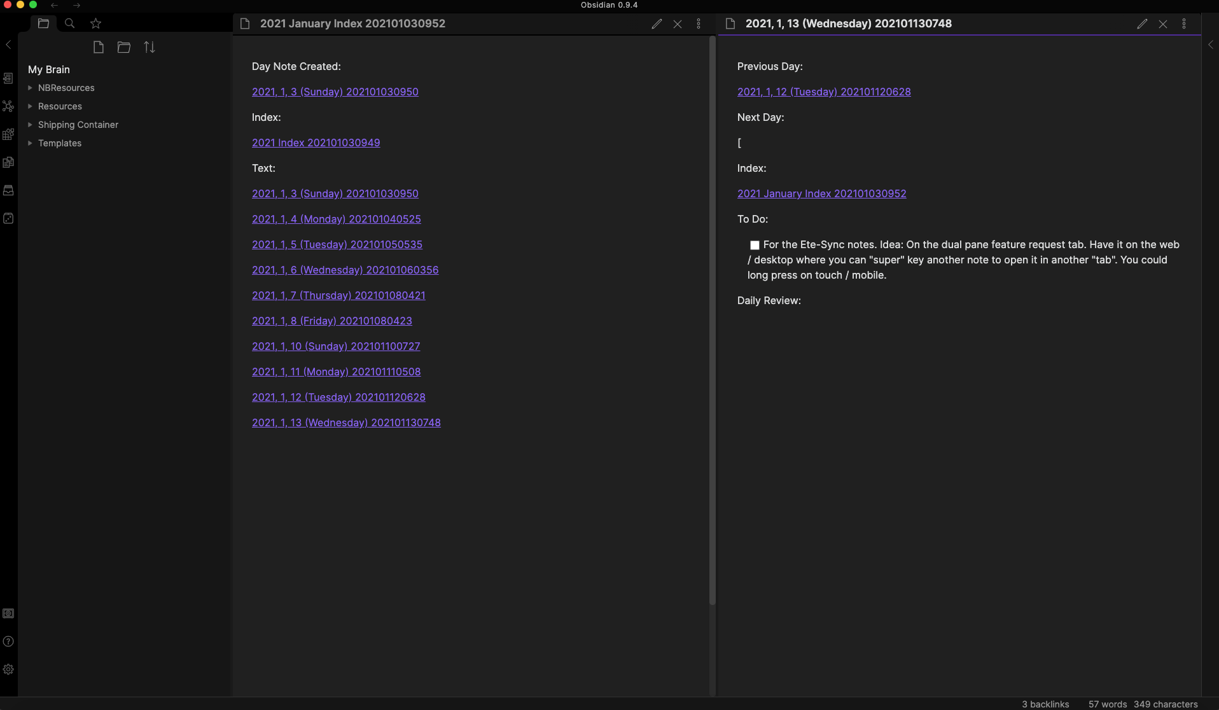Open the help question mark icon
This screenshot has width=1219, height=710.
click(x=8, y=641)
